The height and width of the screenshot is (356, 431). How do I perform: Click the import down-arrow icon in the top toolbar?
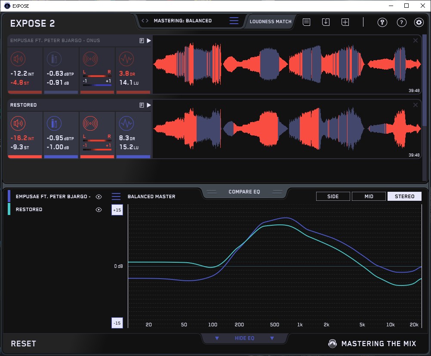click(326, 22)
